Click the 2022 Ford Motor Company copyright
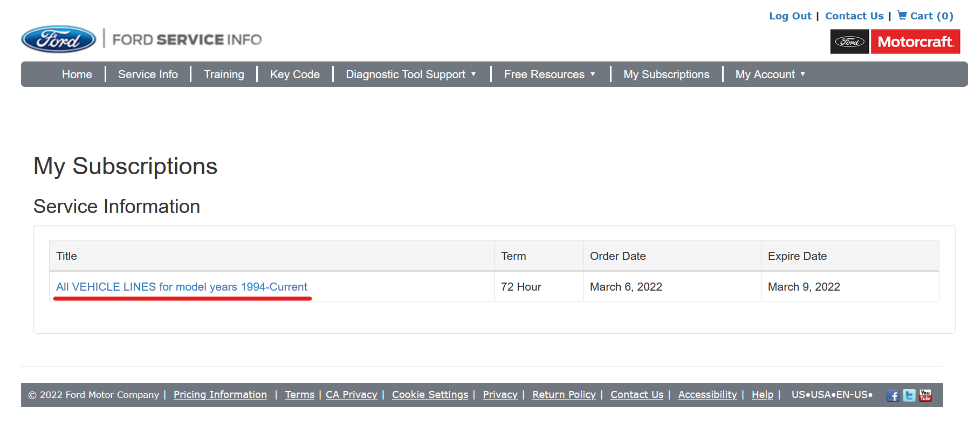Screen dimensions: 968x440 pyautogui.click(x=94, y=395)
